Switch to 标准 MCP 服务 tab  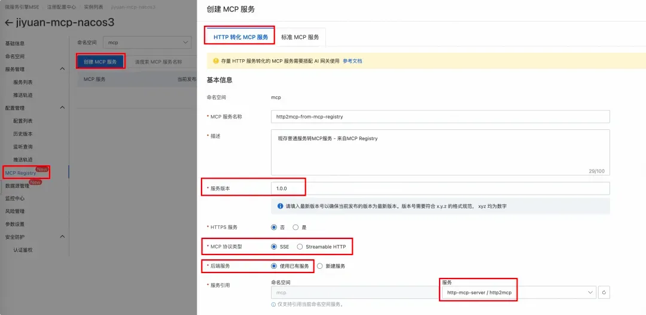(300, 37)
